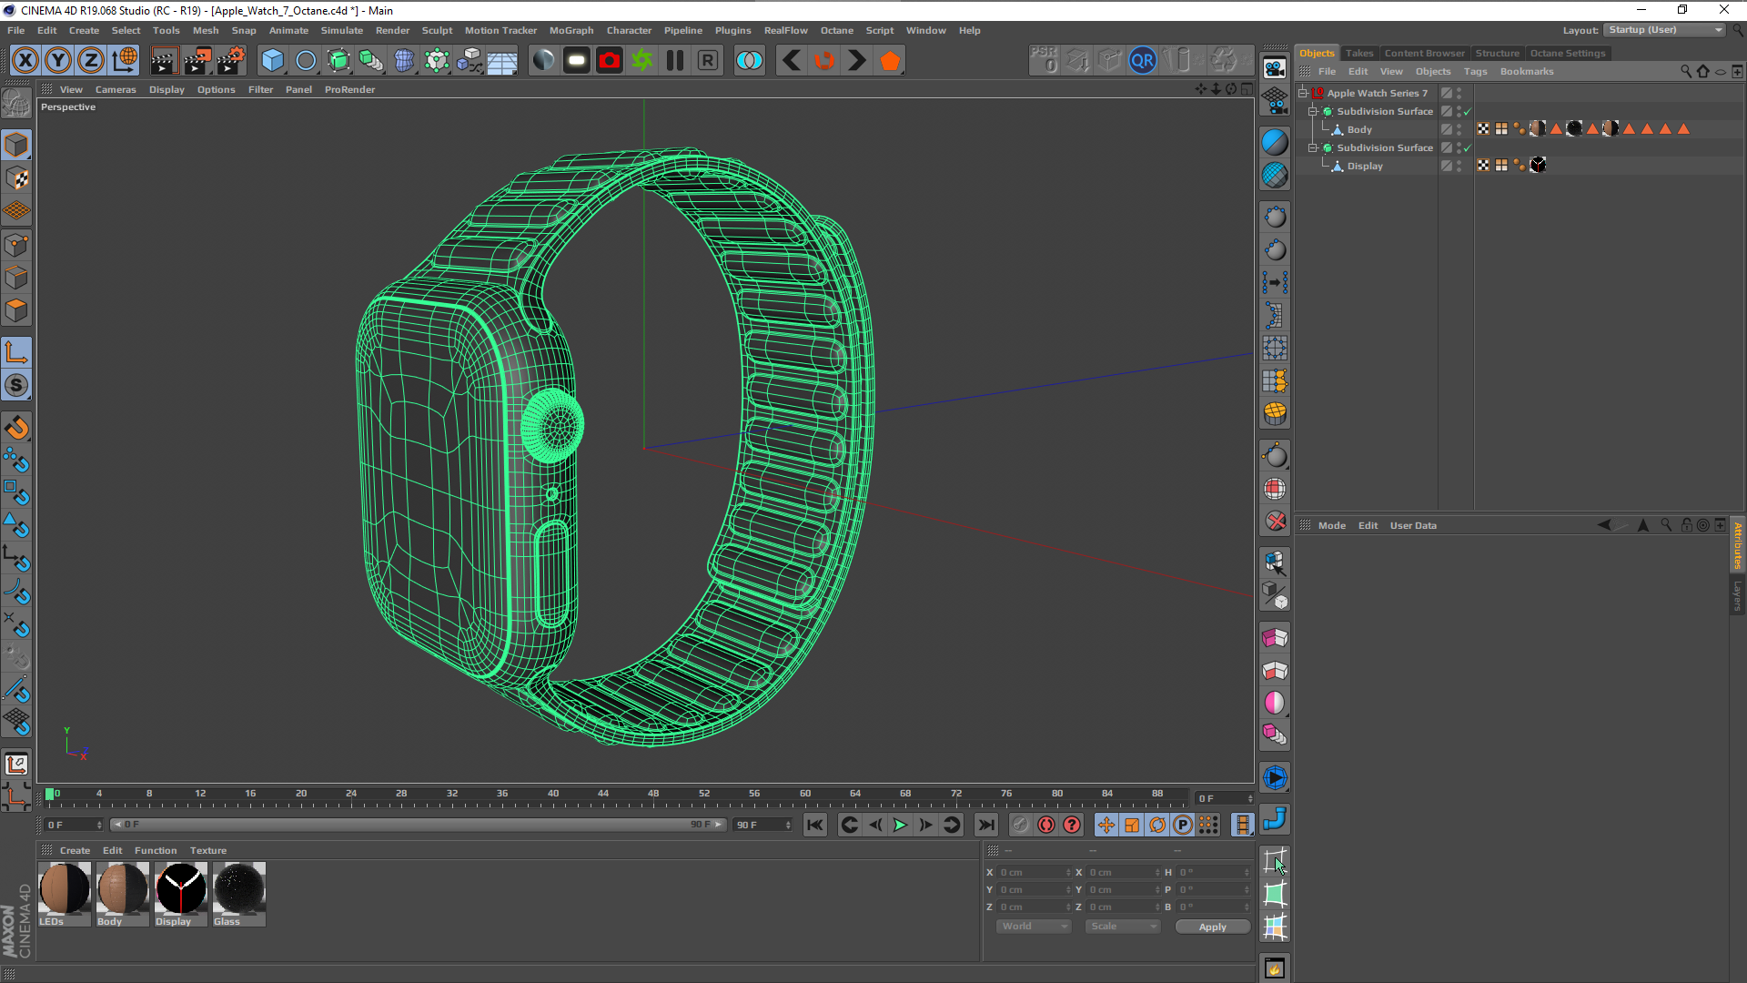Add a cube primitive from toolbar
1747x983 pixels.
point(272,61)
